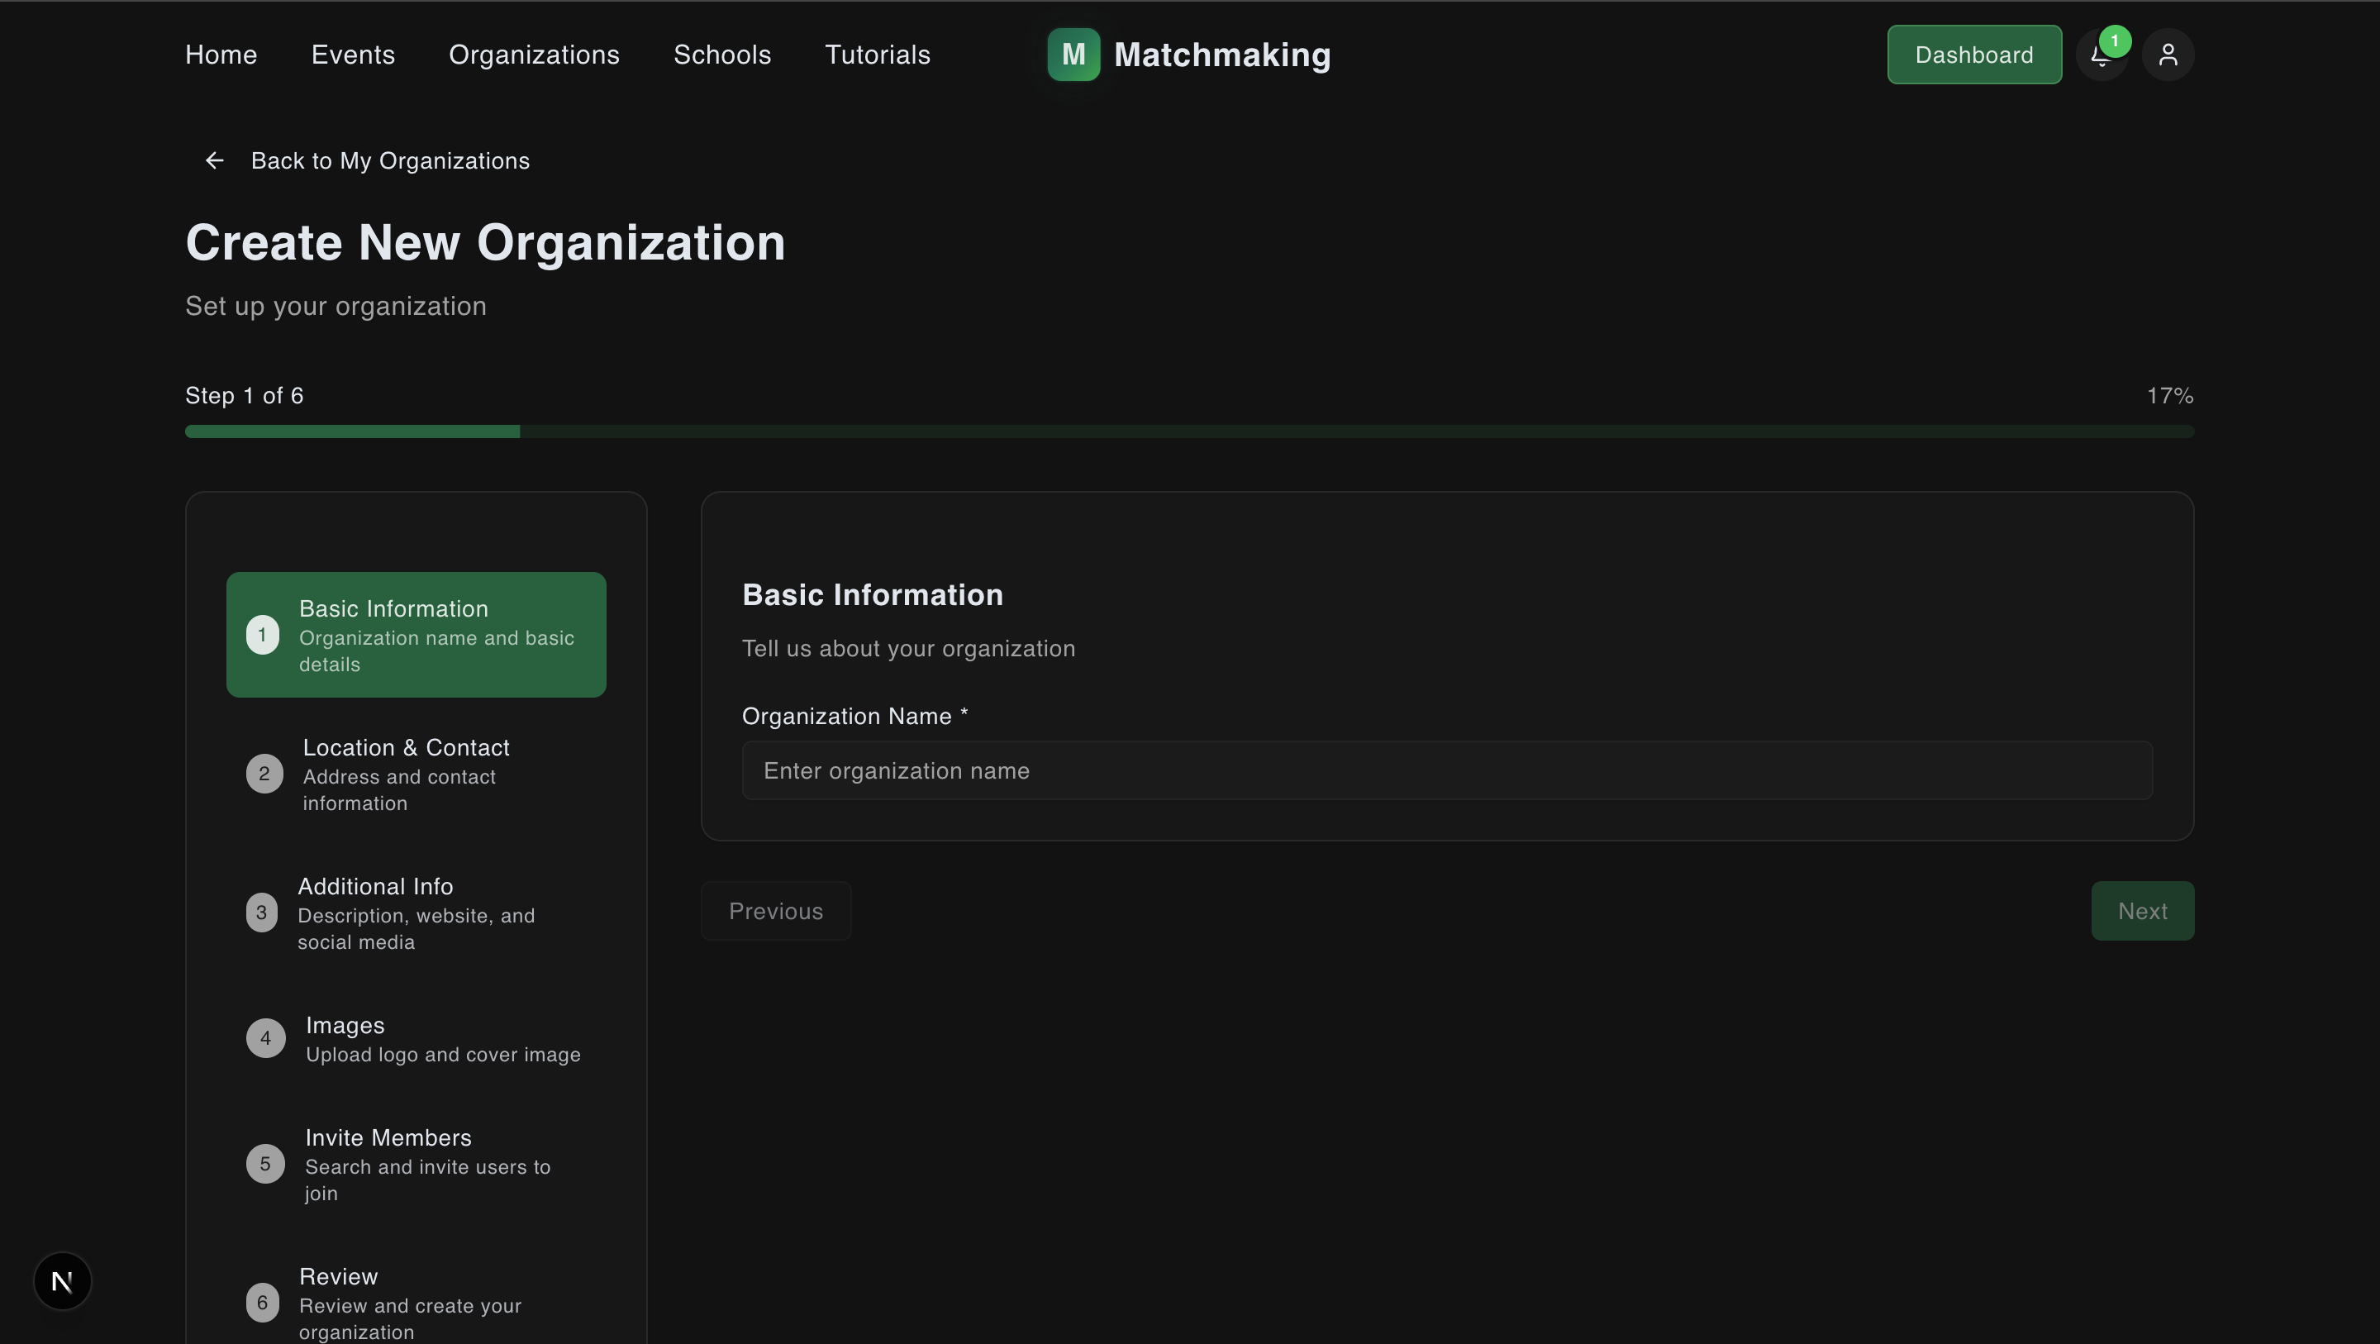This screenshot has height=1344, width=2380.
Task: Click 'Tell us about your organization' text
Action: (908, 648)
